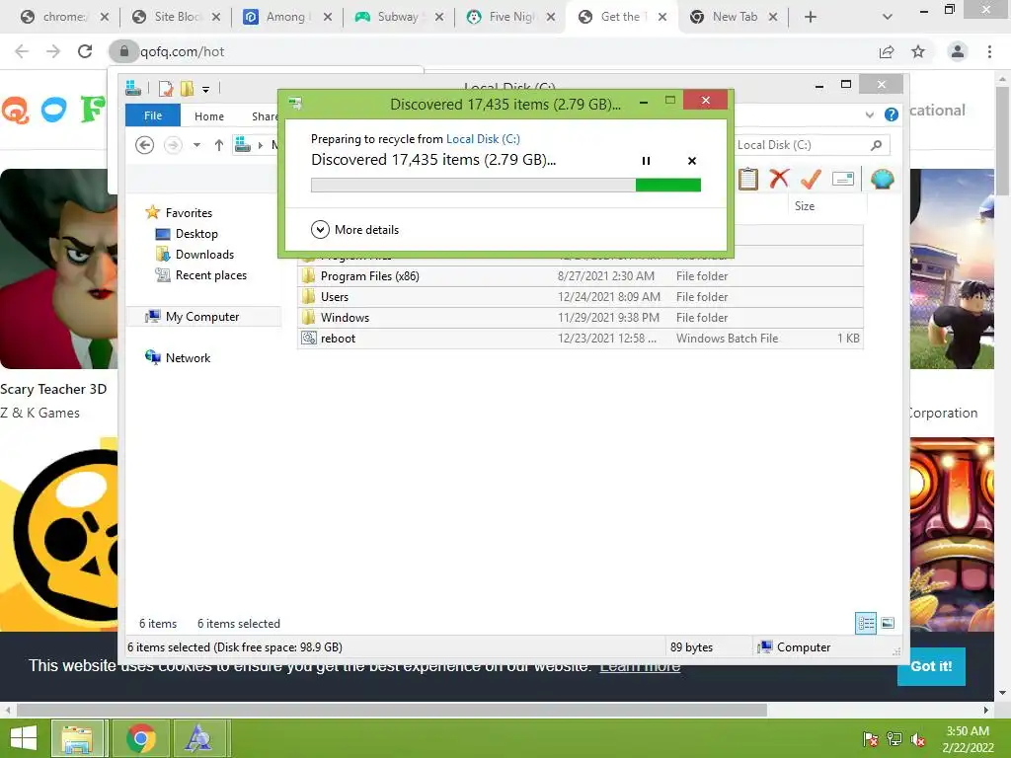The width and height of the screenshot is (1011, 758).
Task: Click the green recycle progress bar
Action: tap(505, 185)
